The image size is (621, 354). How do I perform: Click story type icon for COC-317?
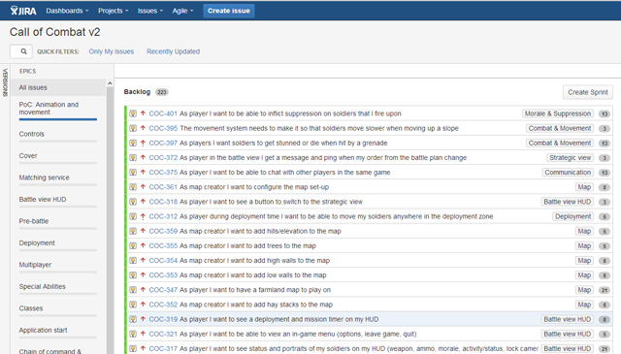[133, 348]
